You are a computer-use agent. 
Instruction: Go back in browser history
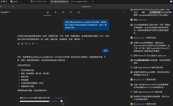click(x=5, y=7)
